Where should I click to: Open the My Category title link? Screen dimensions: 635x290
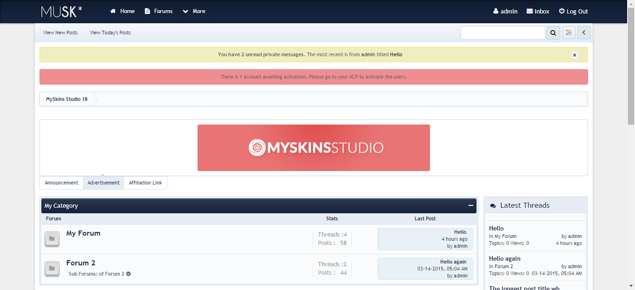pos(61,205)
